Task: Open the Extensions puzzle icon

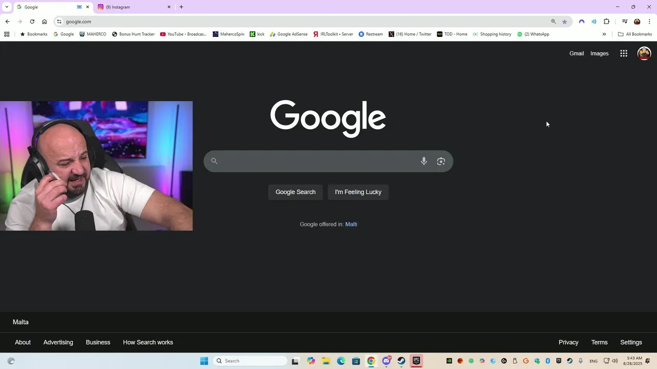Action: 606,22
